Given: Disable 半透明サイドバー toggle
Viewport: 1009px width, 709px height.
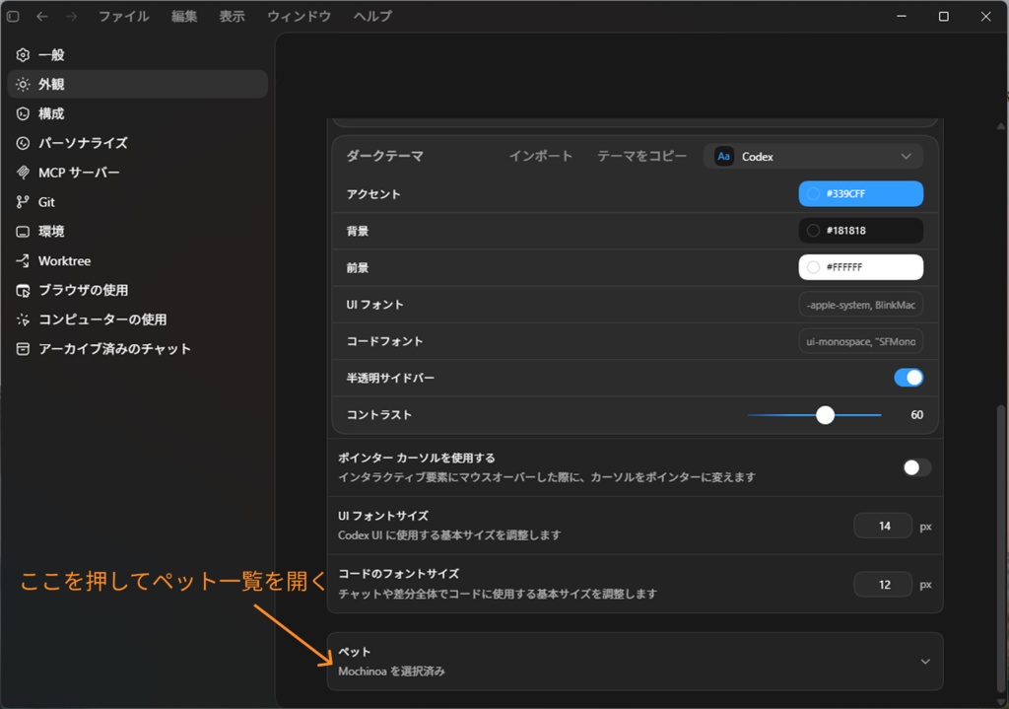Looking at the screenshot, I should click(908, 378).
